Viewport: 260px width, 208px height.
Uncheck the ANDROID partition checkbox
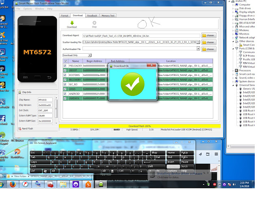65,94
